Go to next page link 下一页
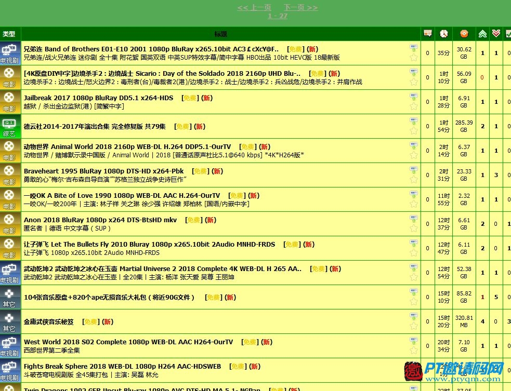Image resolution: width=511 pixels, height=391 pixels. [x=300, y=7]
